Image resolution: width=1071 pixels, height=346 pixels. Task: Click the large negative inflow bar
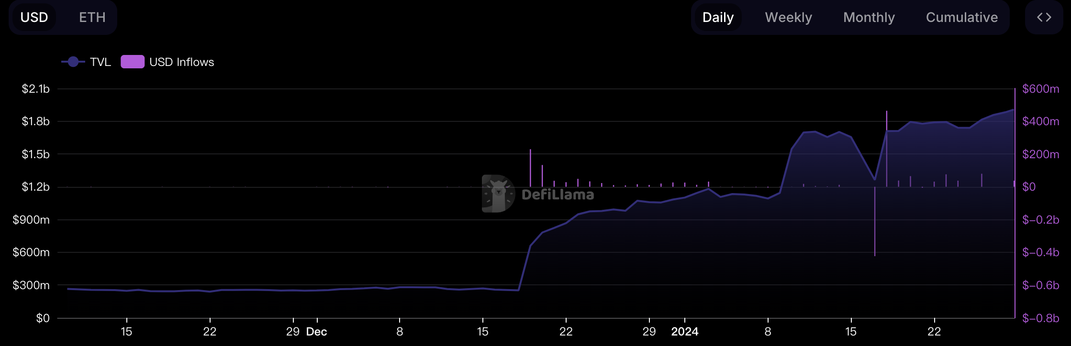click(x=875, y=221)
